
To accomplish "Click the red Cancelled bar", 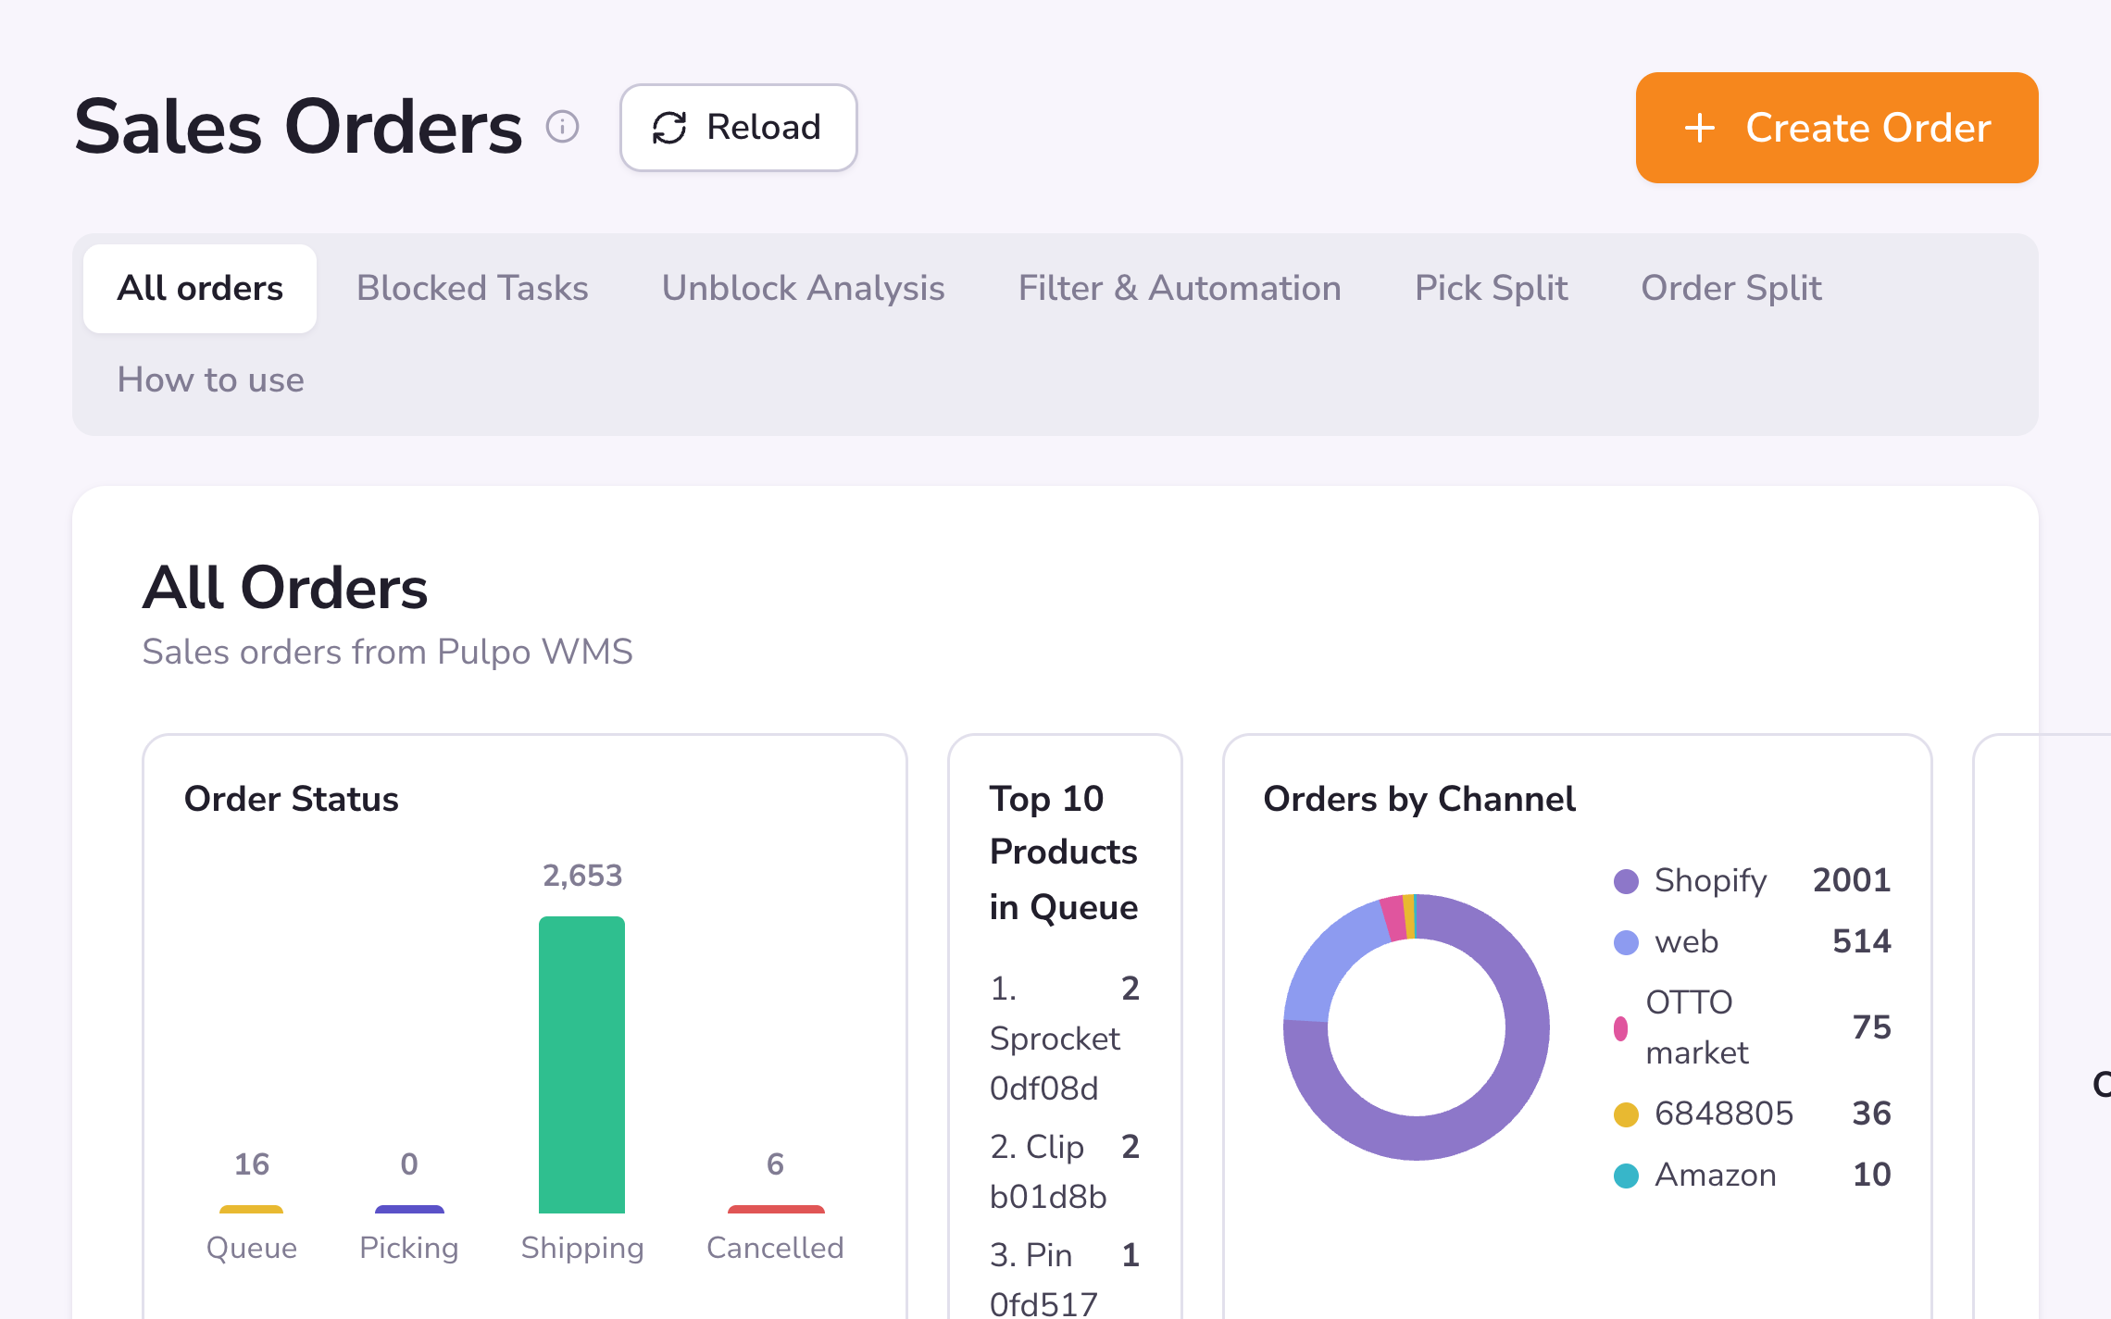I will pos(776,1209).
